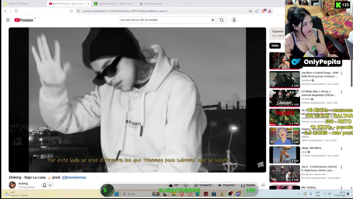Open options menu for Jey Bless DUM DUM
The image size is (353, 199).
click(x=341, y=73)
